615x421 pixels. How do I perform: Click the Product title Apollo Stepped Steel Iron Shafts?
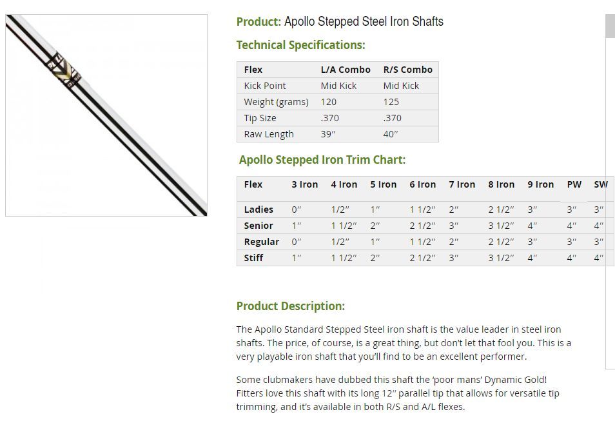point(340,21)
